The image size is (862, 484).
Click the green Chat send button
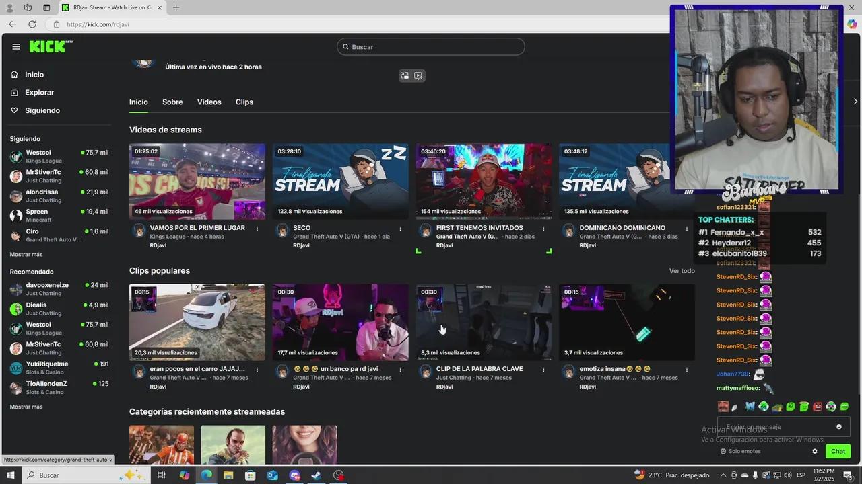tap(838, 451)
